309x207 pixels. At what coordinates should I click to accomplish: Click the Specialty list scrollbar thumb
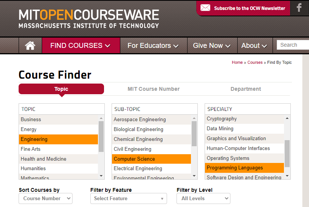(287, 153)
